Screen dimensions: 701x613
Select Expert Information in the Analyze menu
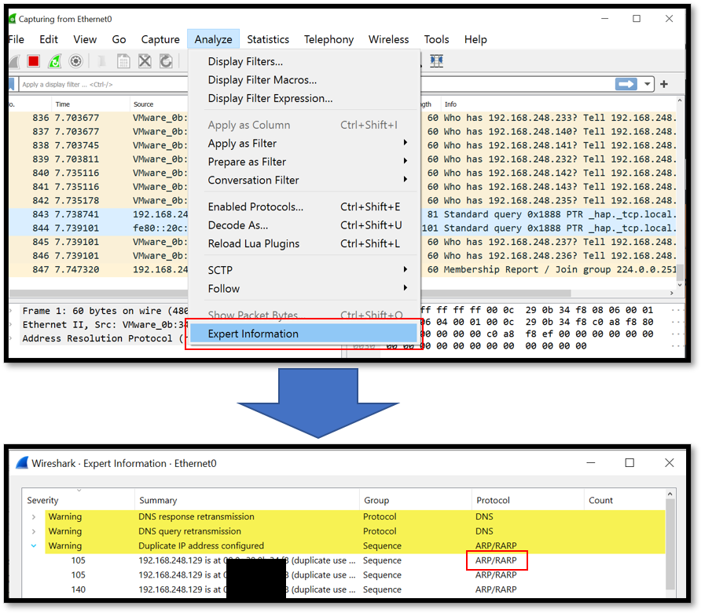point(253,334)
